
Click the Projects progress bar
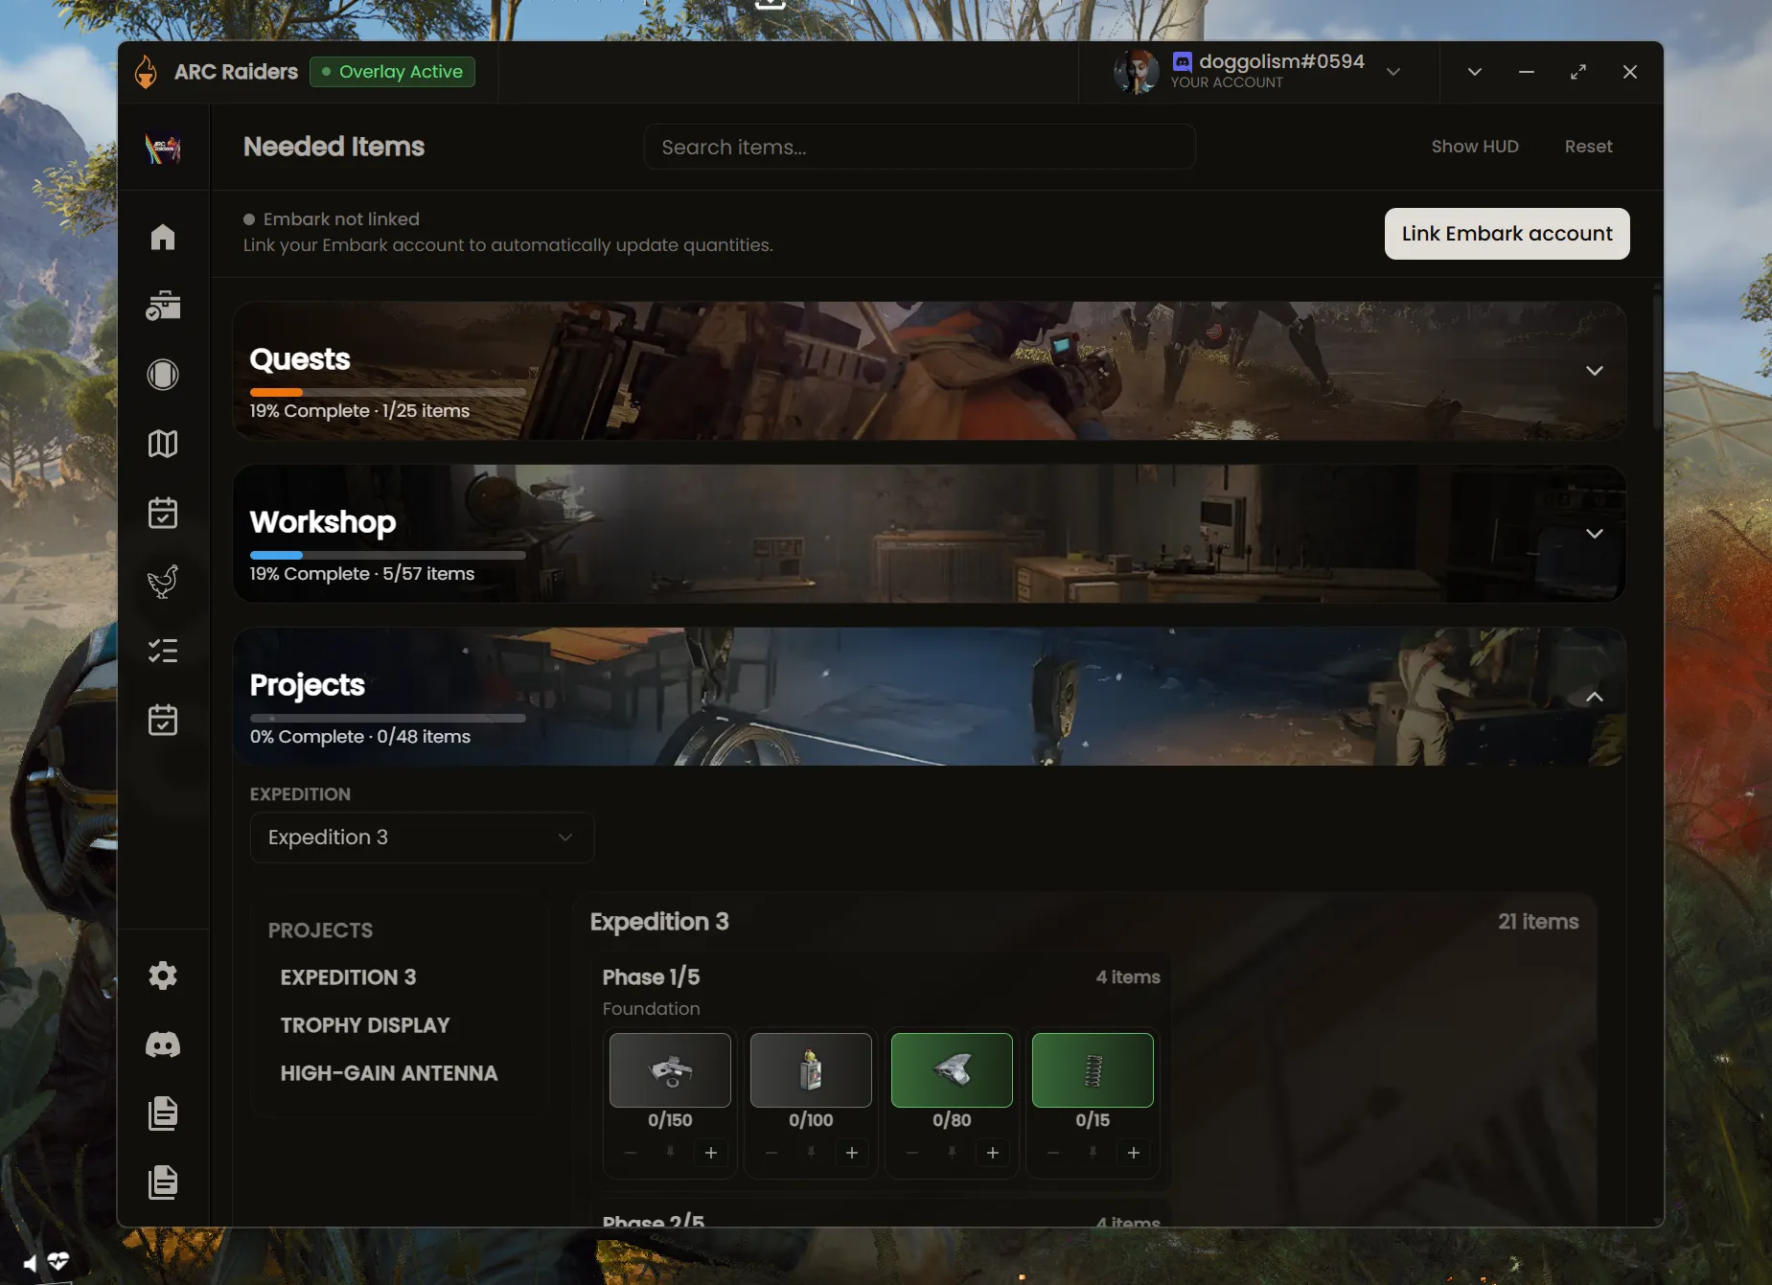coord(387,718)
